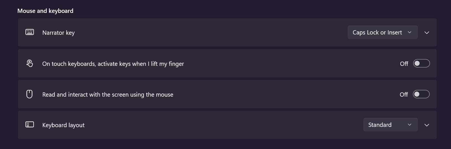This screenshot has height=149, width=451.
Task: Click the mouse icon in the settings row
Action: click(x=29, y=94)
